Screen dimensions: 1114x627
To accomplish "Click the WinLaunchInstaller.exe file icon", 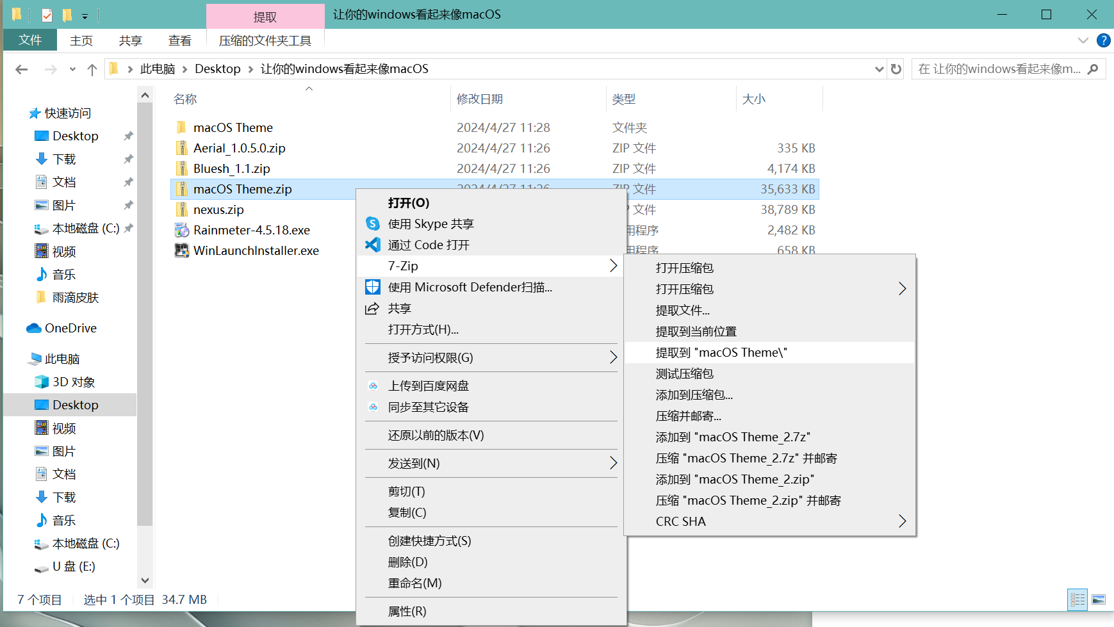I will (182, 250).
